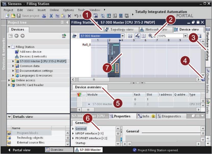Open the Options menu

coord(69,10)
